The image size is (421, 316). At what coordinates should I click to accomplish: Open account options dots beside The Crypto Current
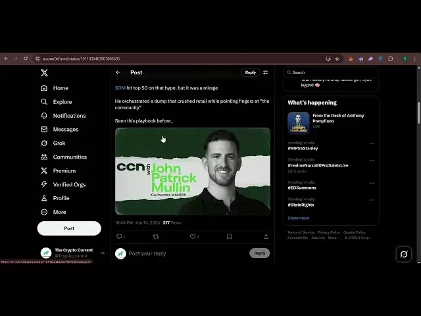tap(103, 253)
